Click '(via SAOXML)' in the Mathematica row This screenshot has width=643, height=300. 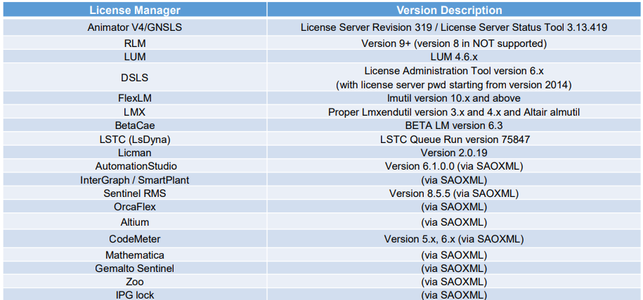[455, 255]
